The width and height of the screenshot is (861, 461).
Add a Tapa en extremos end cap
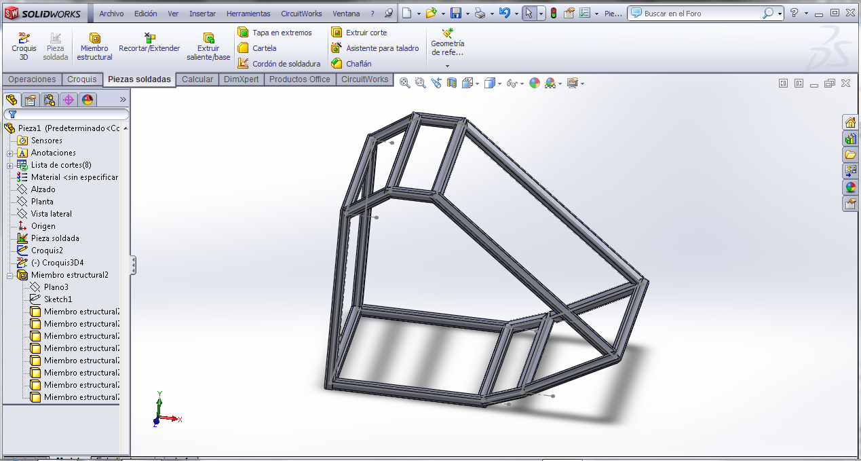coord(275,33)
